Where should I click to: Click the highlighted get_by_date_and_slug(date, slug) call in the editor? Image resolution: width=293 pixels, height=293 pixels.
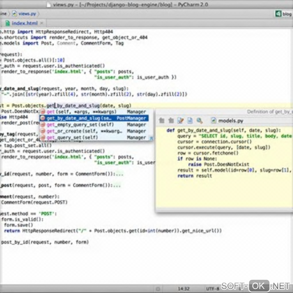point(89,106)
